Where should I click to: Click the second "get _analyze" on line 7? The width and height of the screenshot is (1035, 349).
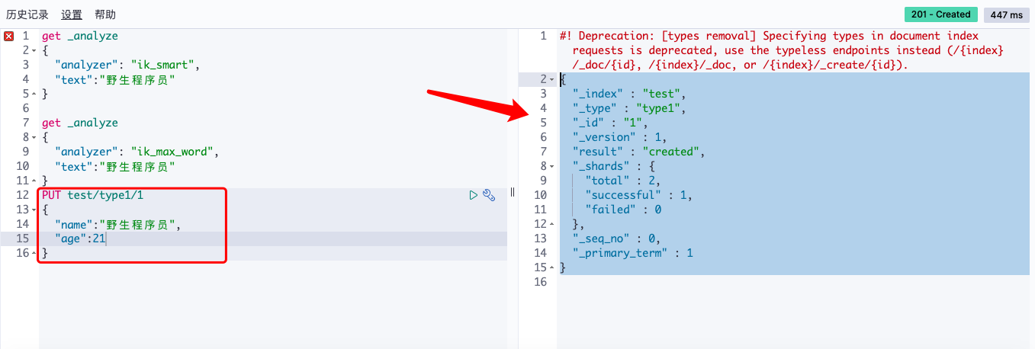[80, 123]
